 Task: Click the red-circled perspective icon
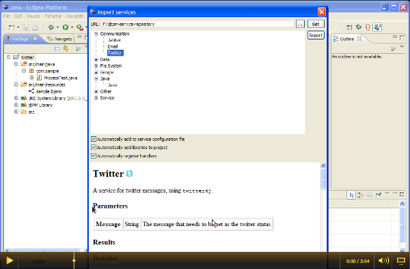pos(368,27)
